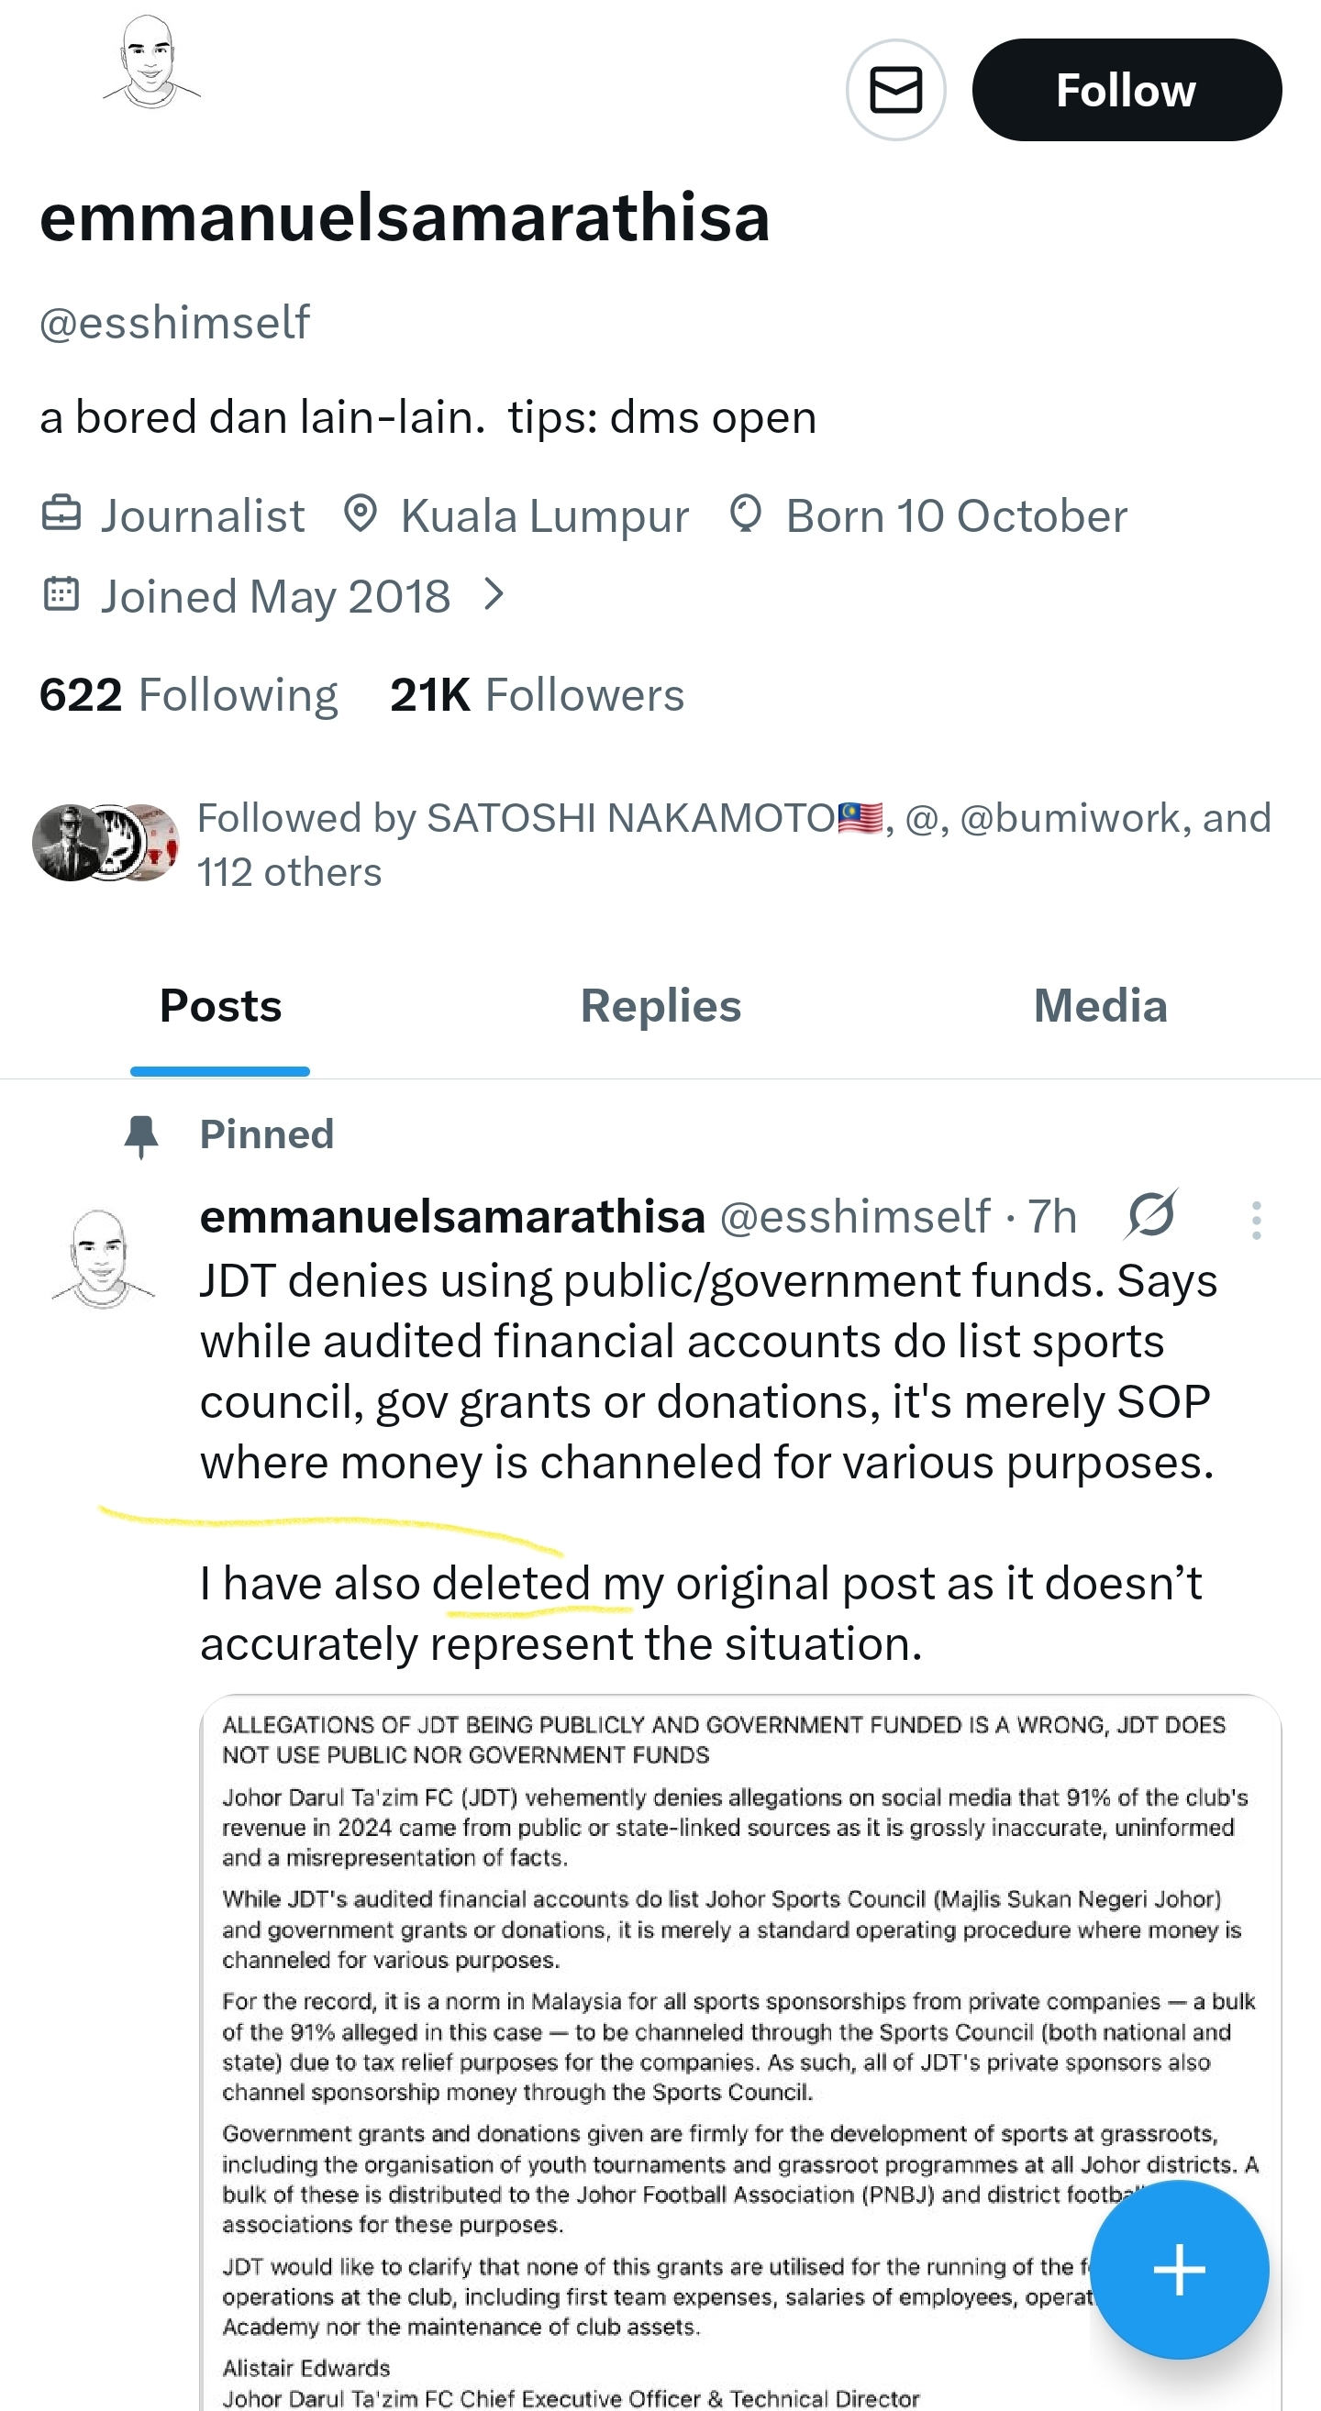Tap the mutual followers avatar stack
Screen dimensions: 1321x2411
(105, 843)
